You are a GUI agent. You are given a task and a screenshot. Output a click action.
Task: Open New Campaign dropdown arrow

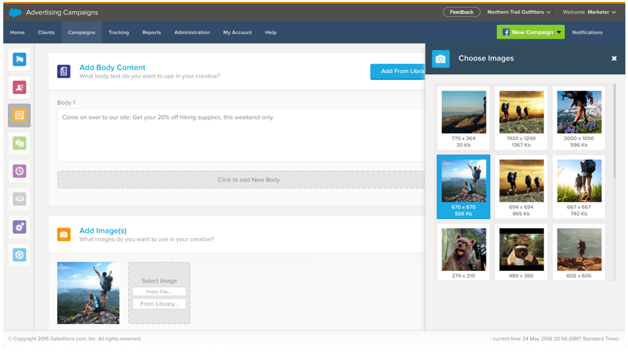(x=559, y=32)
